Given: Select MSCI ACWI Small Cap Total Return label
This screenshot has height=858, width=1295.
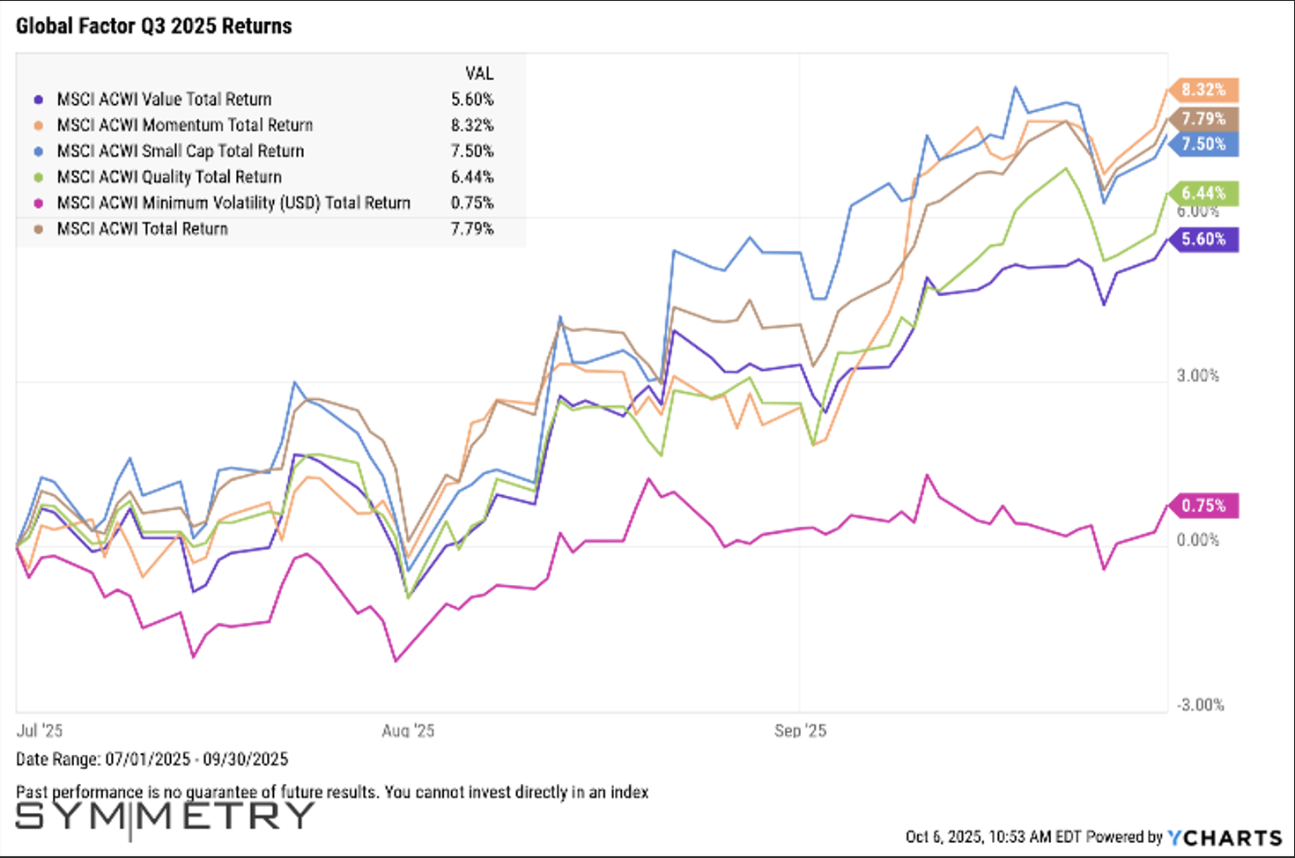Looking at the screenshot, I should (181, 152).
